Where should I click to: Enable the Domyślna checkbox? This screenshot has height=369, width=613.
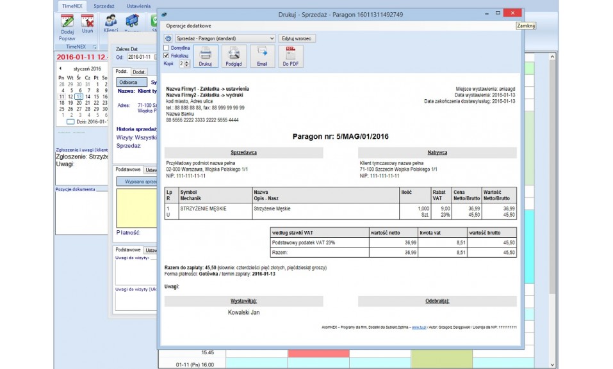click(167, 48)
